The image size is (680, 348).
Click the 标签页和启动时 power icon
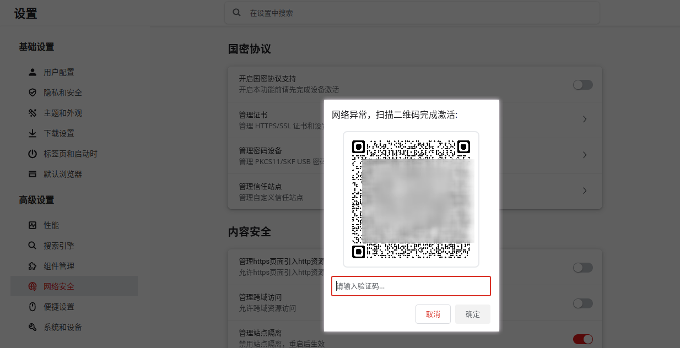(33, 154)
